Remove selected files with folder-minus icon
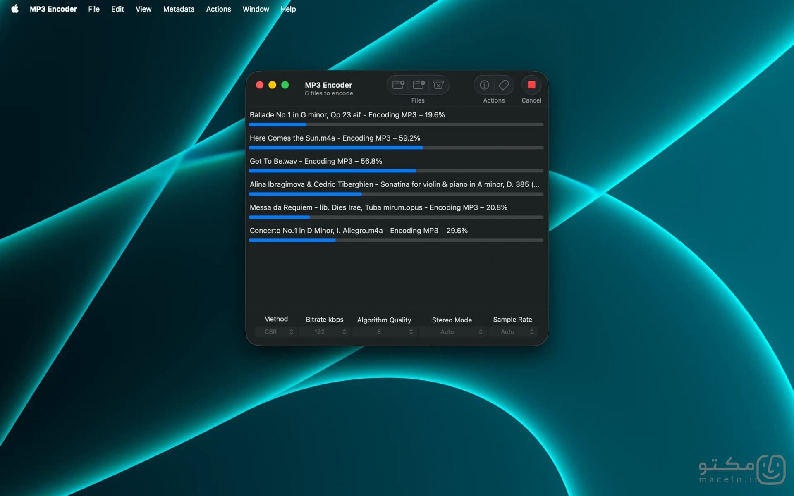This screenshot has height=496, width=794. [419, 85]
